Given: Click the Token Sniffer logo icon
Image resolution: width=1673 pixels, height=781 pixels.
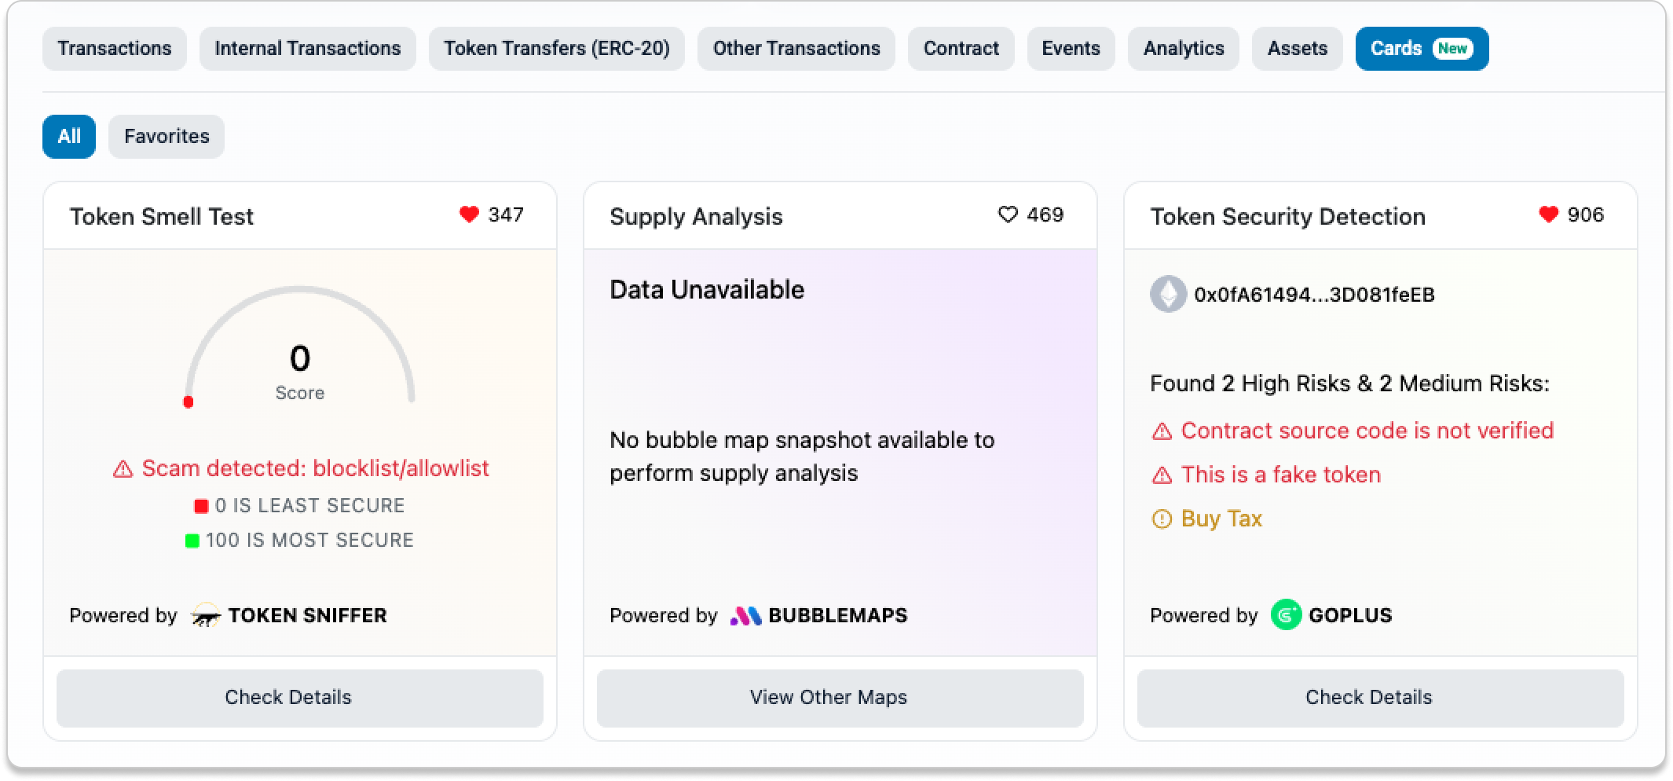Looking at the screenshot, I should pyautogui.click(x=205, y=615).
